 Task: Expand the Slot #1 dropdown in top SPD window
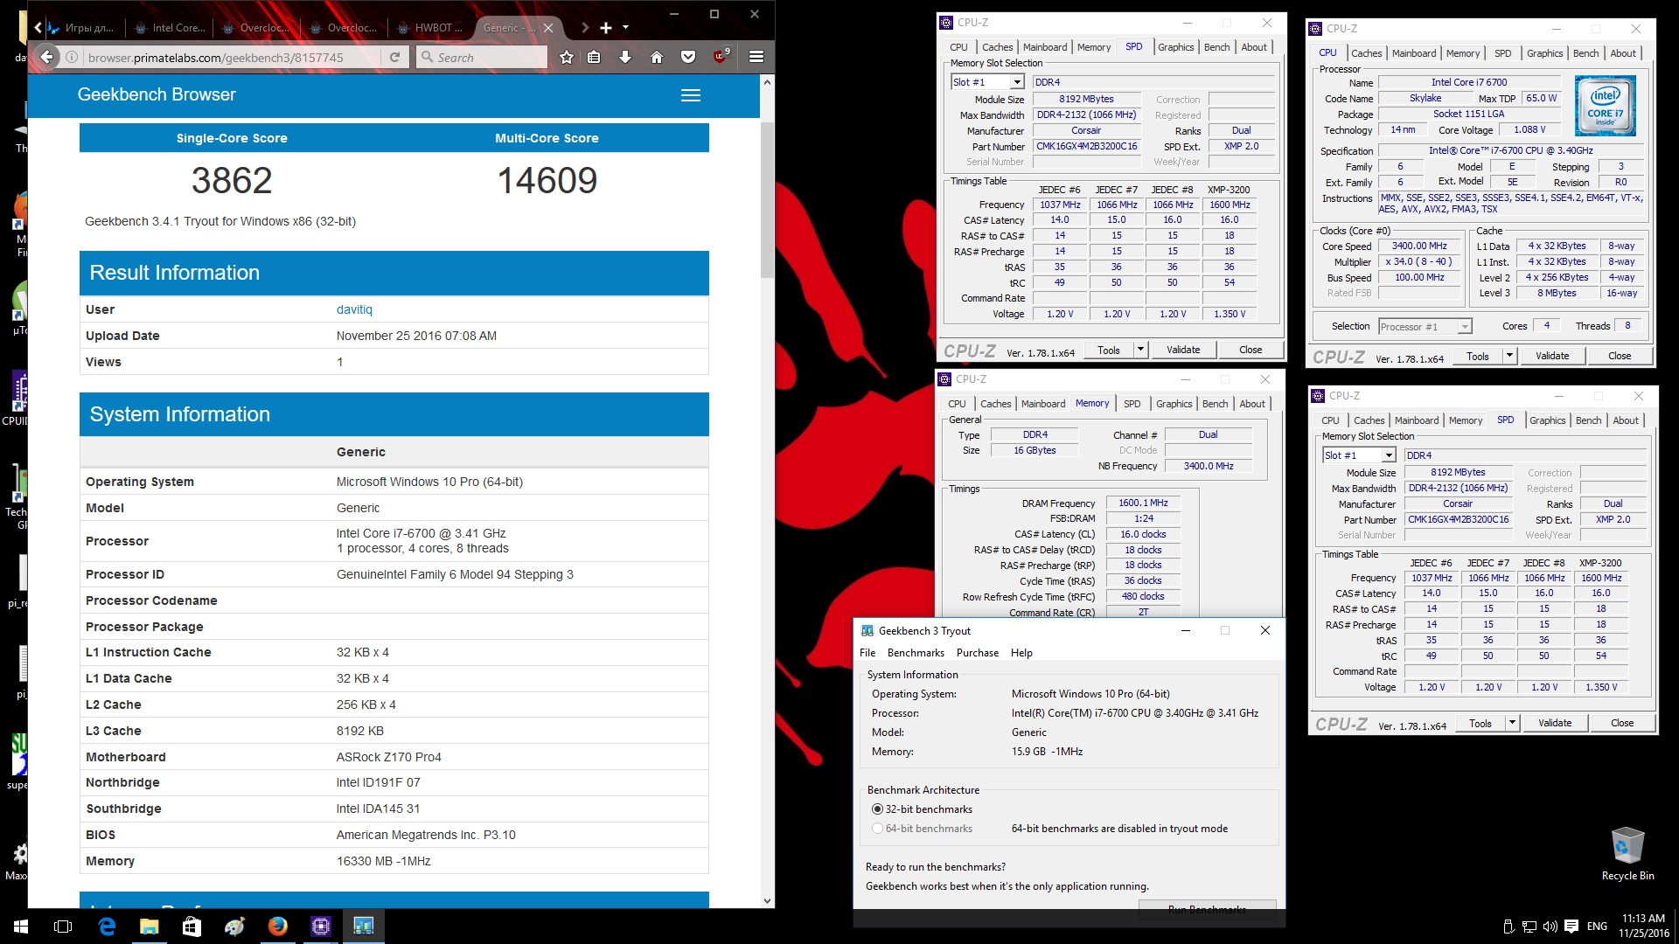coord(1017,82)
